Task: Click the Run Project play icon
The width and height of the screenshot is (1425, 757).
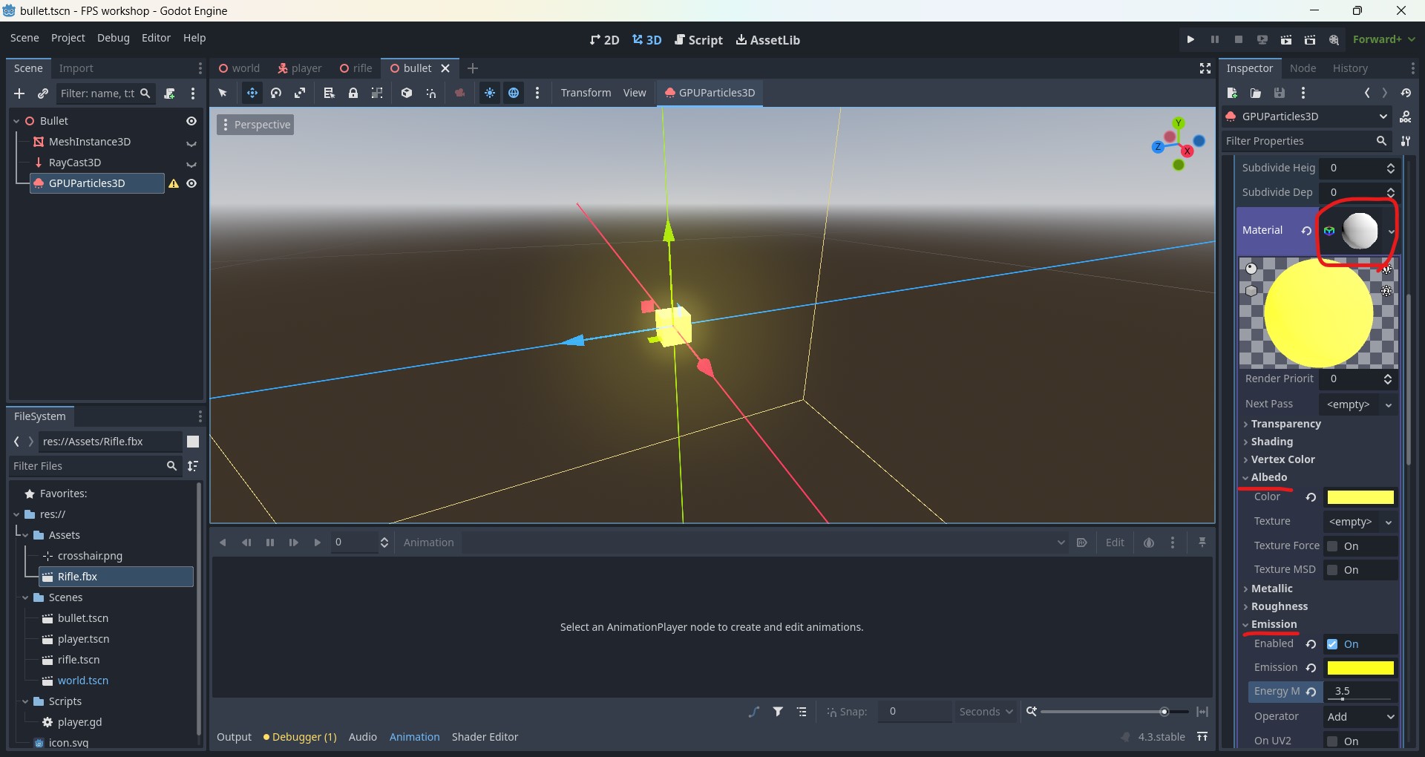Action: [1190, 39]
